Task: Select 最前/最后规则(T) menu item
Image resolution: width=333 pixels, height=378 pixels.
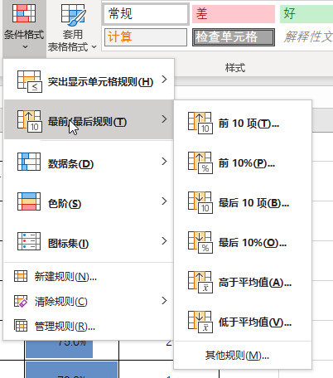Action: click(89, 119)
